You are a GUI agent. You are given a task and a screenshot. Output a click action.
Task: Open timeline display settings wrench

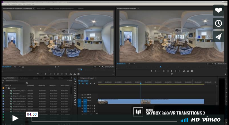click(x=94, y=83)
